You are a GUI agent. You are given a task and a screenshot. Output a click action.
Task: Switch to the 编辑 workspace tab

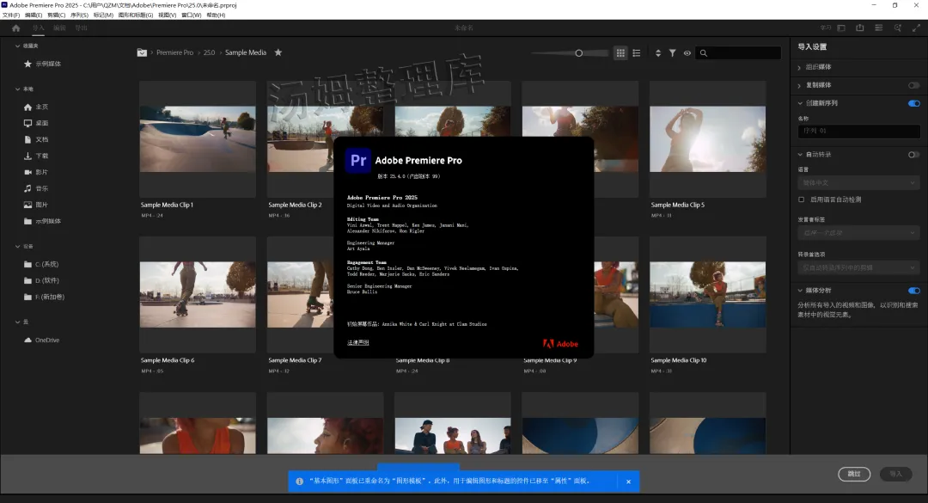(60, 28)
